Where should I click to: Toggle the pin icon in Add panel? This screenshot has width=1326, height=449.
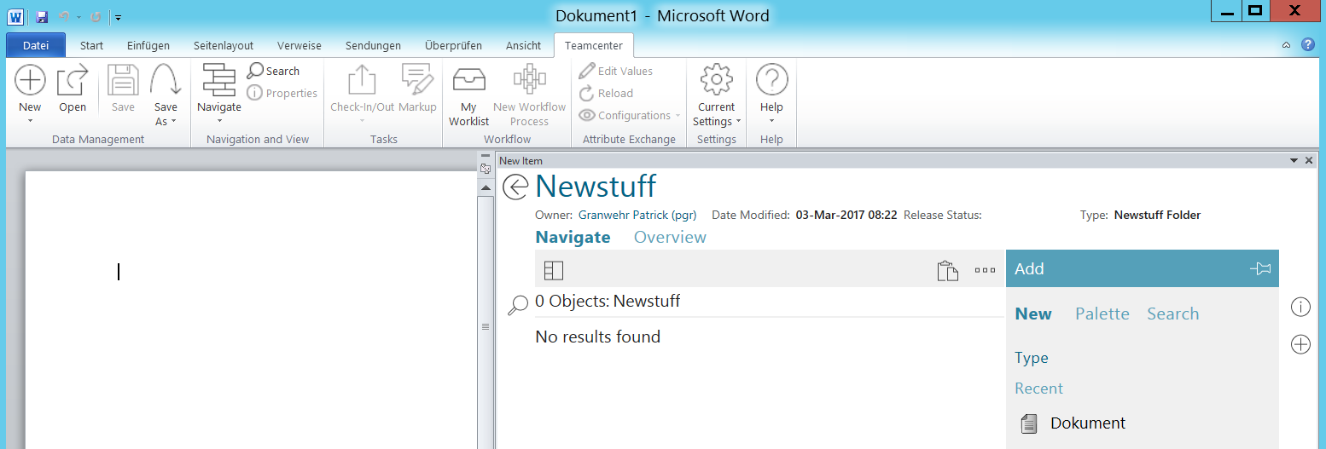[1260, 269]
